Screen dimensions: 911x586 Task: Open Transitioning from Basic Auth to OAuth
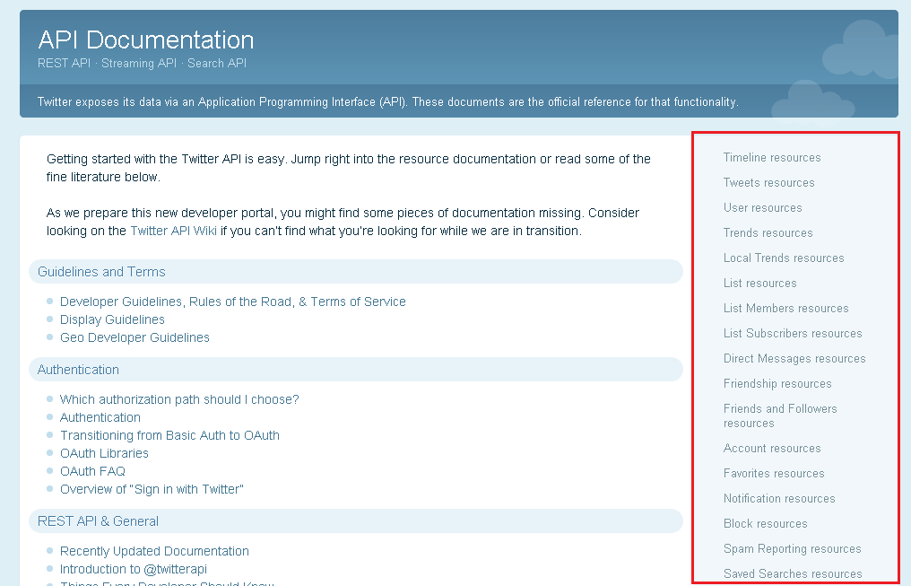point(169,436)
